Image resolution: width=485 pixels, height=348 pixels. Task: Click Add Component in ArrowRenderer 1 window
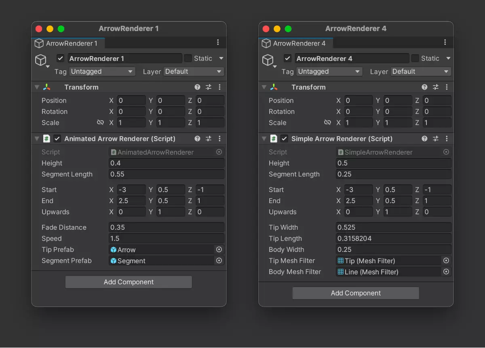pyautogui.click(x=129, y=282)
